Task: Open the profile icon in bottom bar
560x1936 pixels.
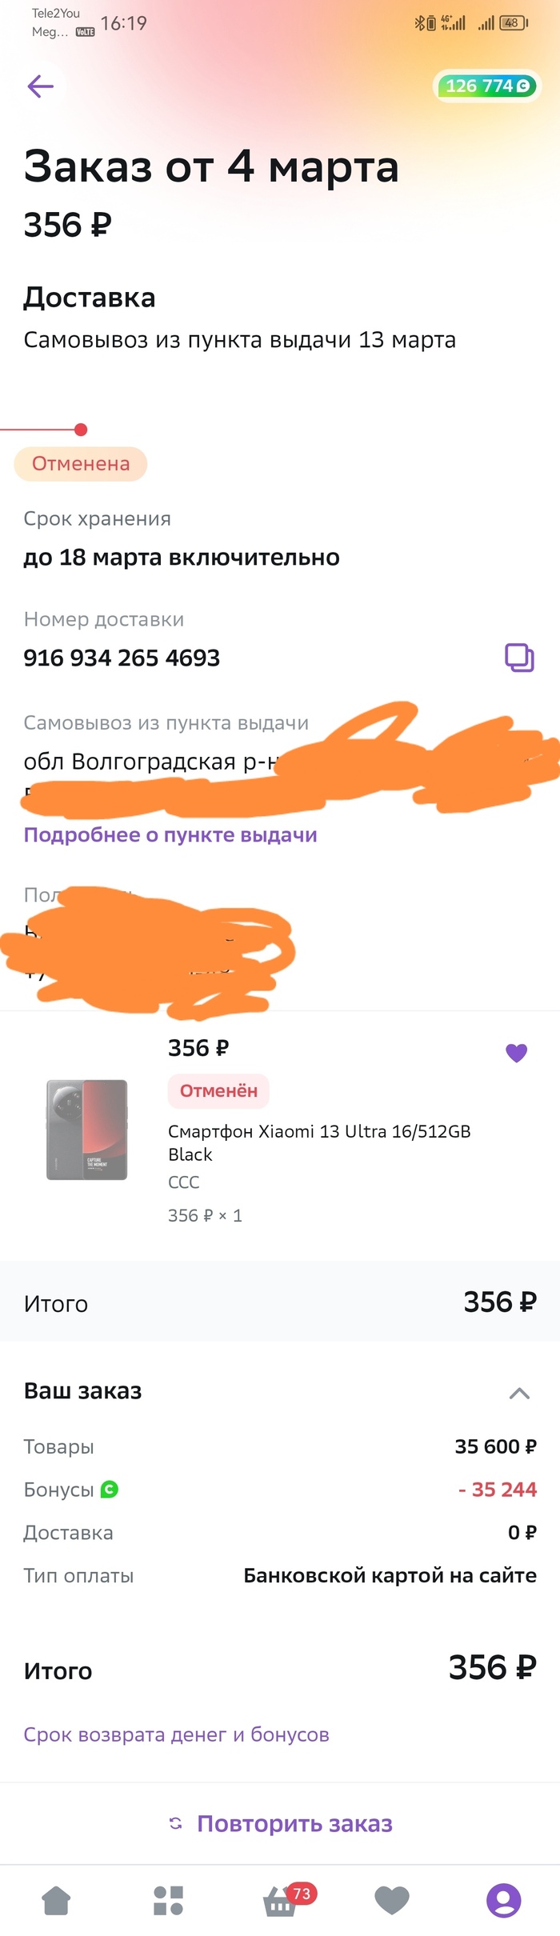Action: click(x=504, y=1900)
